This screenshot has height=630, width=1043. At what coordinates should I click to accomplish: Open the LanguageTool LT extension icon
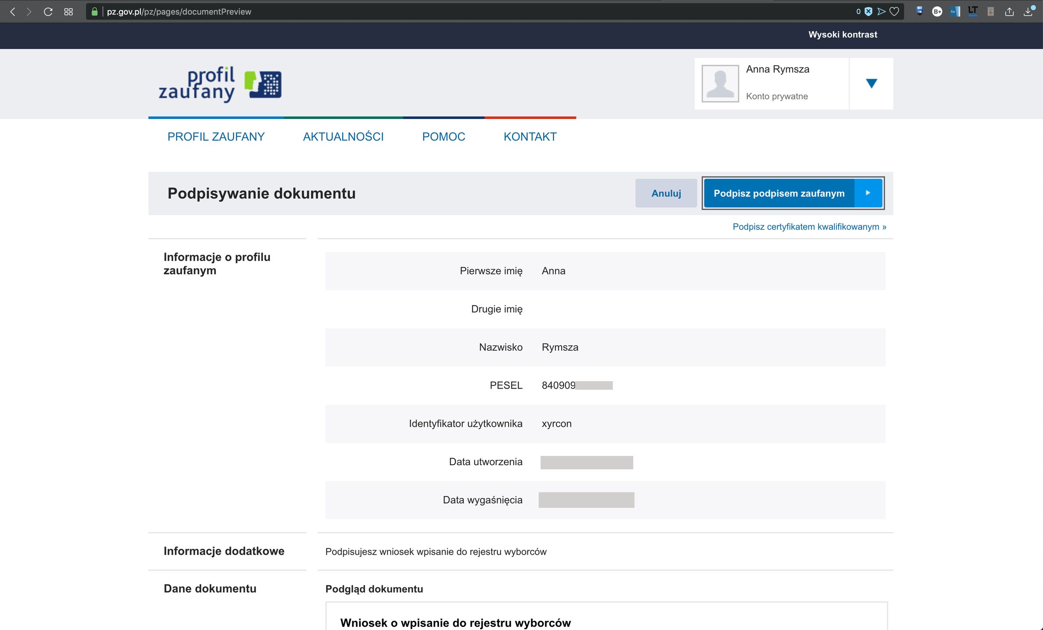click(x=973, y=12)
